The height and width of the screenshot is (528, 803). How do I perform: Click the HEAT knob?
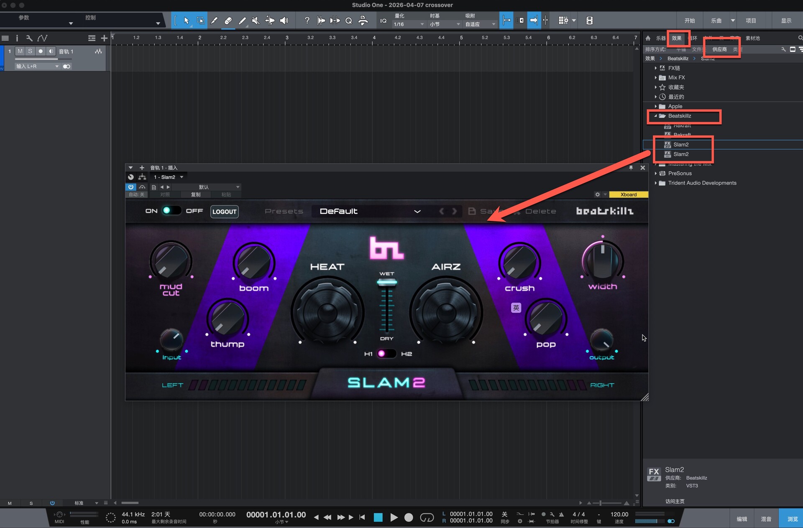point(327,312)
